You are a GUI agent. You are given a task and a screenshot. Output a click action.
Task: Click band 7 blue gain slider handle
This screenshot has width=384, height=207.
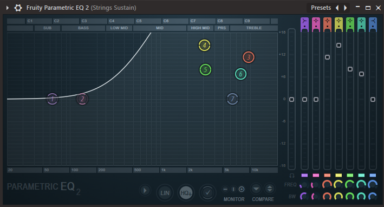click(373, 100)
